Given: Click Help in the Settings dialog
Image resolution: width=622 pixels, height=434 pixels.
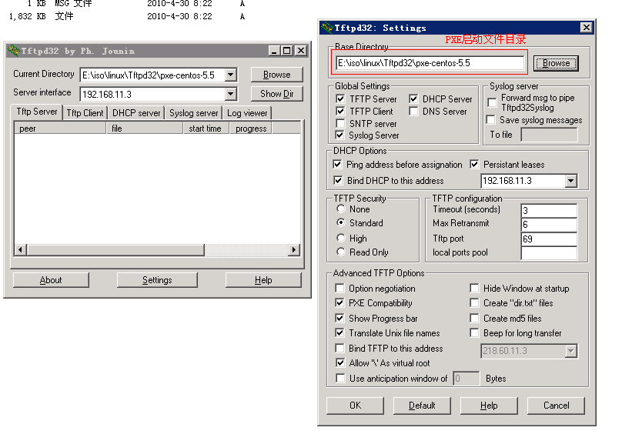Looking at the screenshot, I should (489, 406).
